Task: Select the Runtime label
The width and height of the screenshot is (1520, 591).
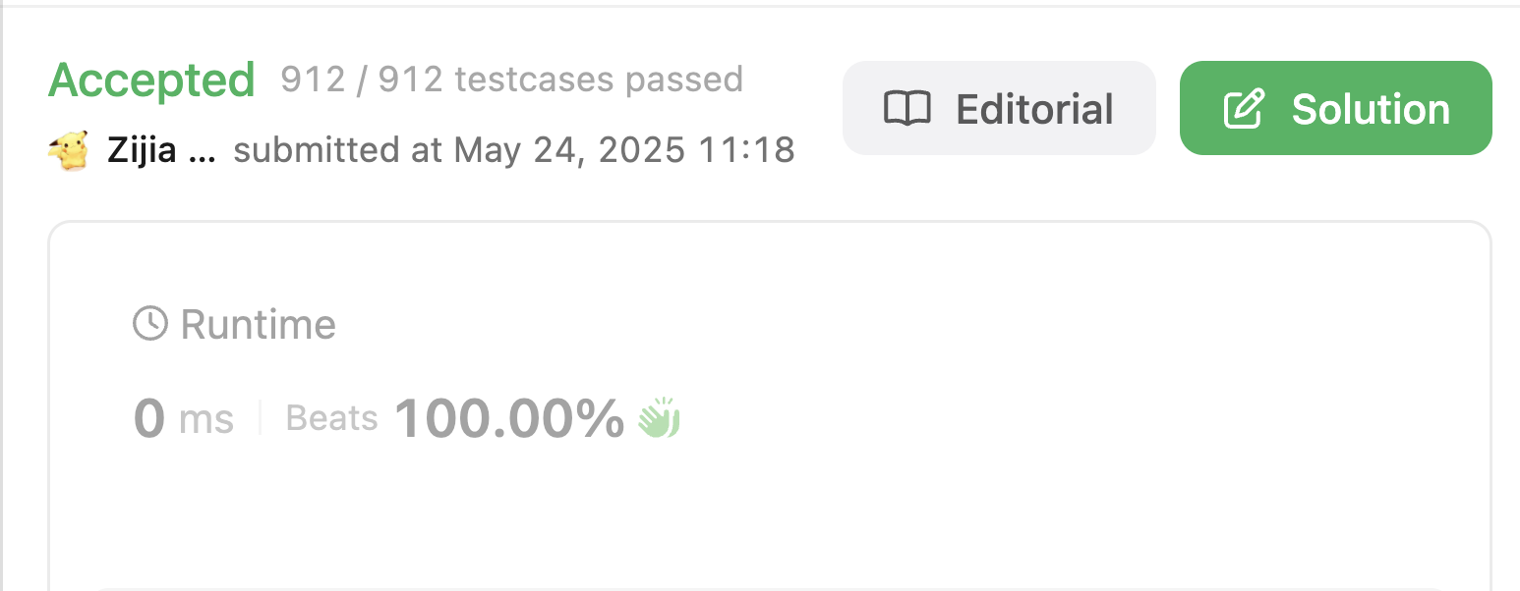Action: 258,324
